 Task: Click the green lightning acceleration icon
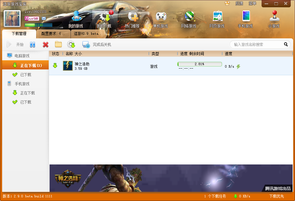pyautogui.click(x=238, y=66)
